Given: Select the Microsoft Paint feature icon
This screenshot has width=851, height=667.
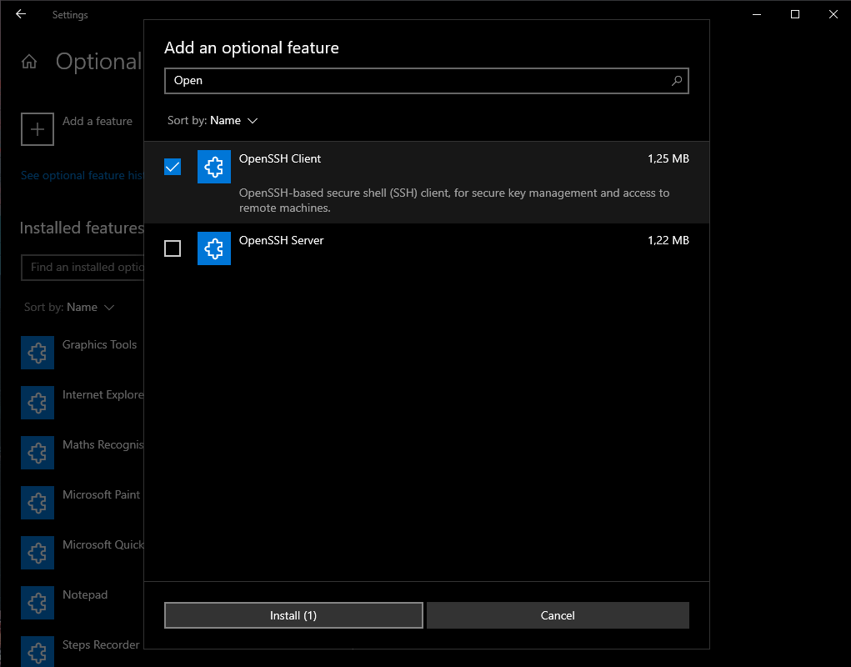Looking at the screenshot, I should pyautogui.click(x=38, y=503).
